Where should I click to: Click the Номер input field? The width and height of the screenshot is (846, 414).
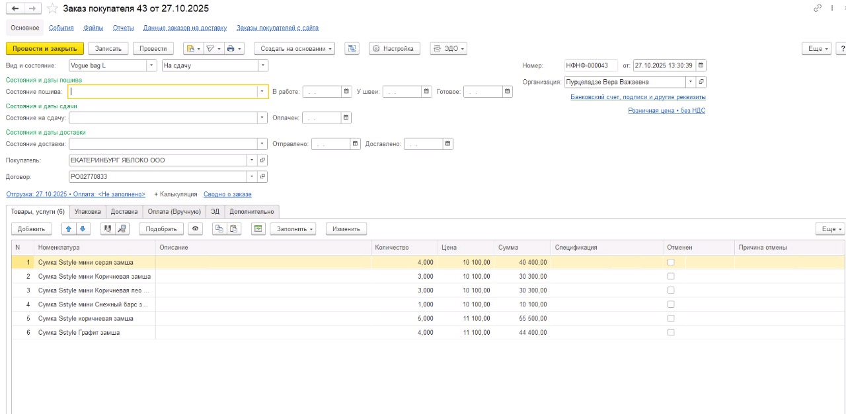point(590,65)
